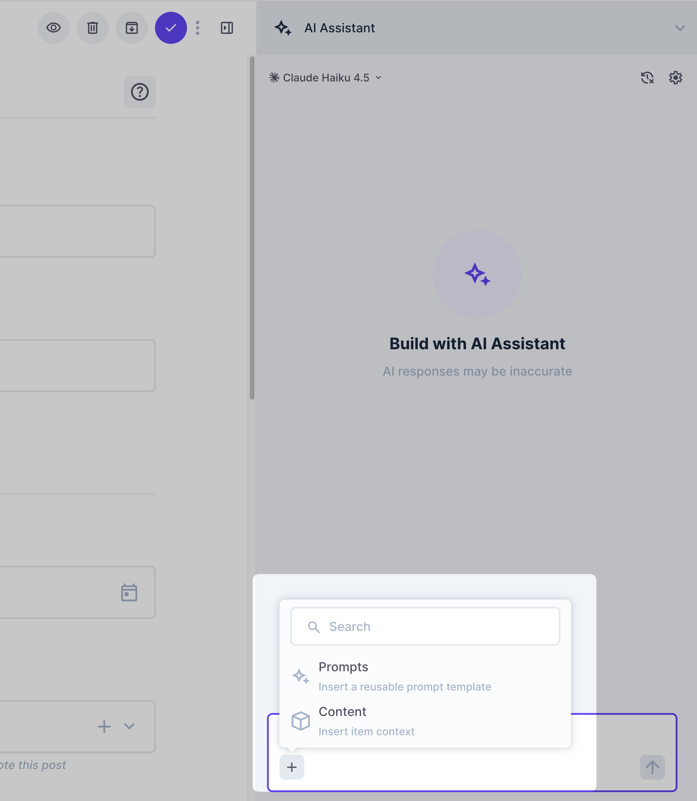
Task: Expand the chevron beside the plus button
Action: point(130,726)
